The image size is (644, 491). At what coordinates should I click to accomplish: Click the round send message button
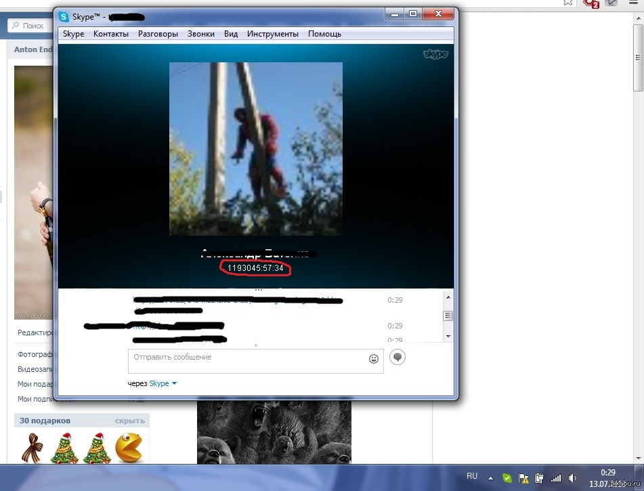[398, 357]
